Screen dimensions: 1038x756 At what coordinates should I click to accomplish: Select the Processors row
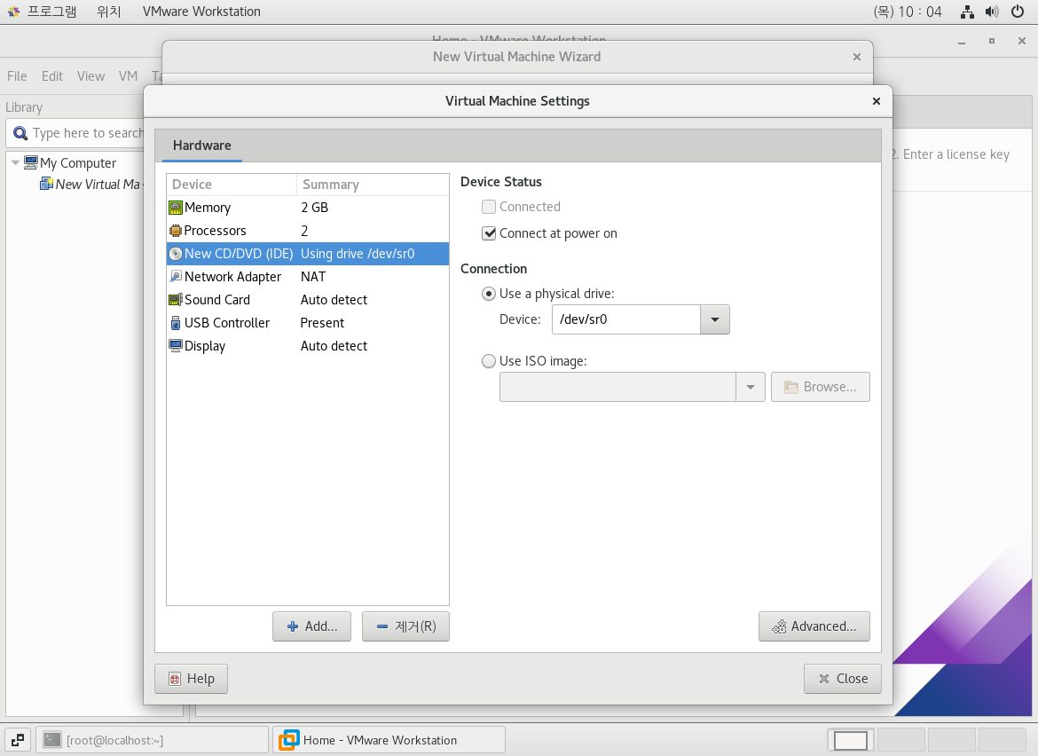[x=308, y=231]
